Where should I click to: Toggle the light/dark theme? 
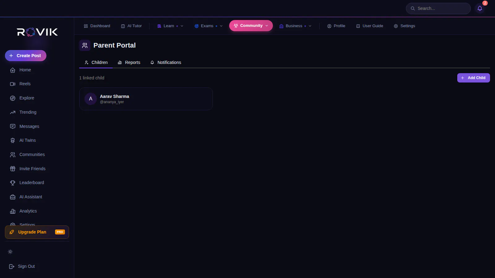click(x=10, y=252)
